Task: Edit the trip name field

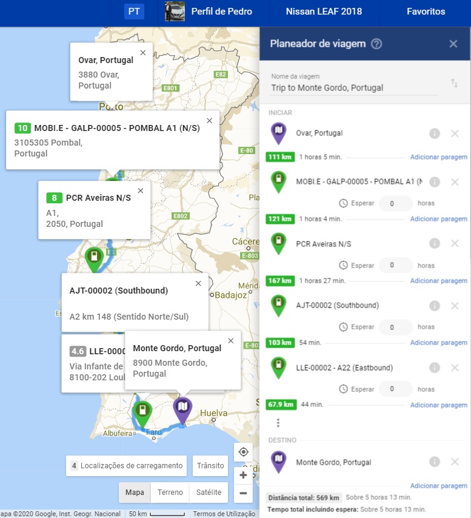Action: (x=354, y=88)
